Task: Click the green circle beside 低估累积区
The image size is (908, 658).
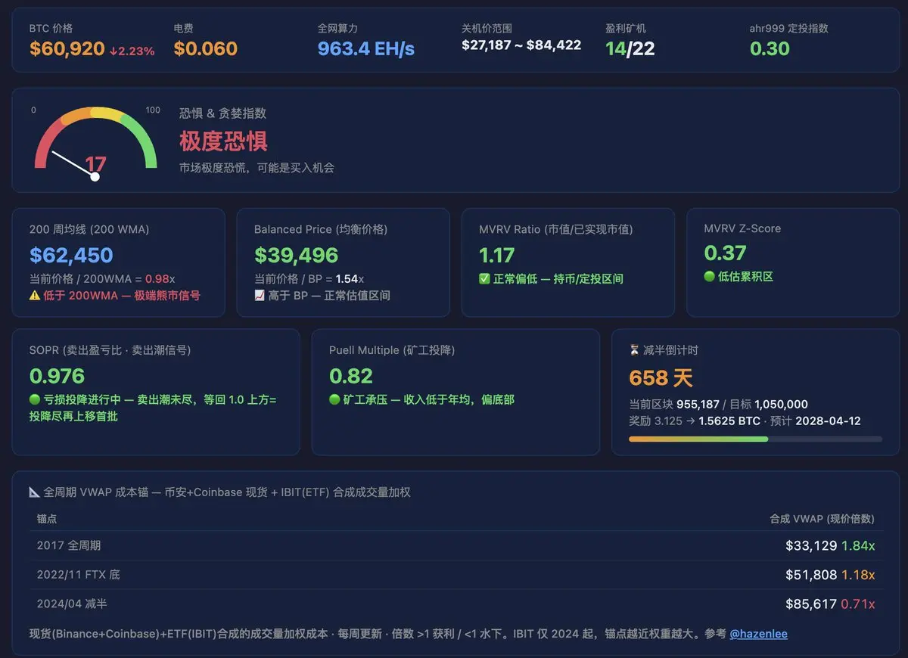Action: tap(709, 277)
